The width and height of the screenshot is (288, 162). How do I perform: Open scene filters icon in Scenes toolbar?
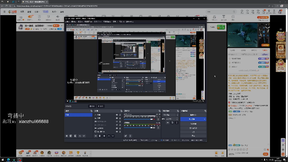point(75,136)
